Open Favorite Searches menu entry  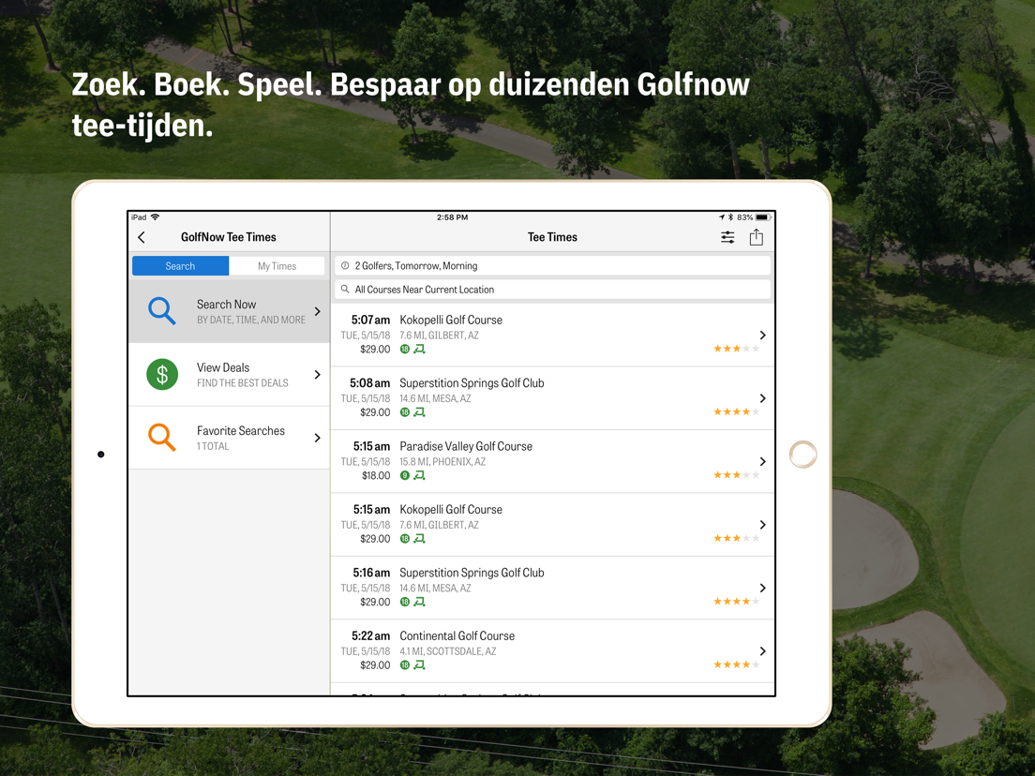coord(229,438)
